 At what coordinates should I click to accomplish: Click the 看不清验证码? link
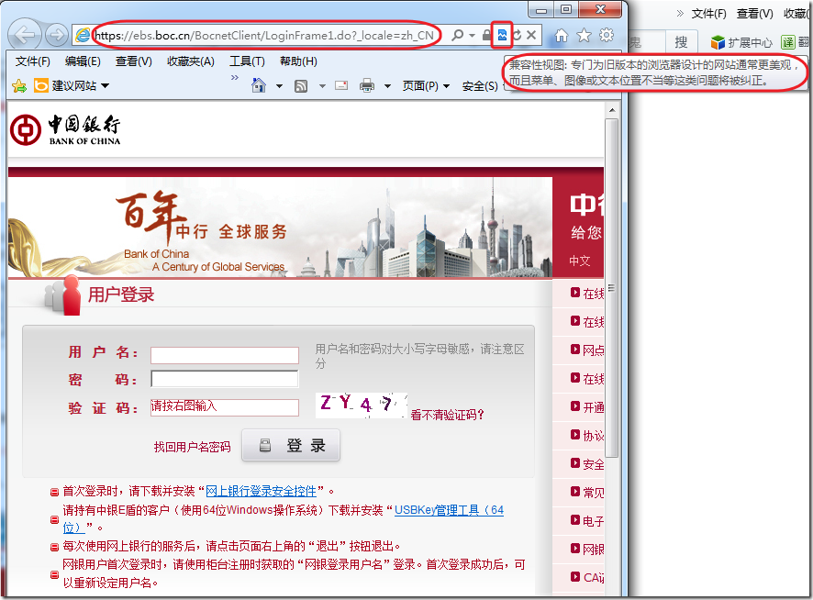tap(448, 415)
